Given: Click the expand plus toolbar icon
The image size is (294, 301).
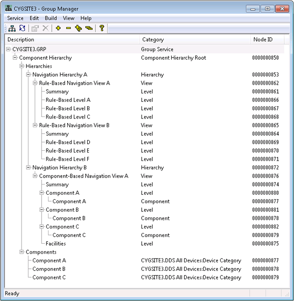Looking at the screenshot, I should [58, 28].
